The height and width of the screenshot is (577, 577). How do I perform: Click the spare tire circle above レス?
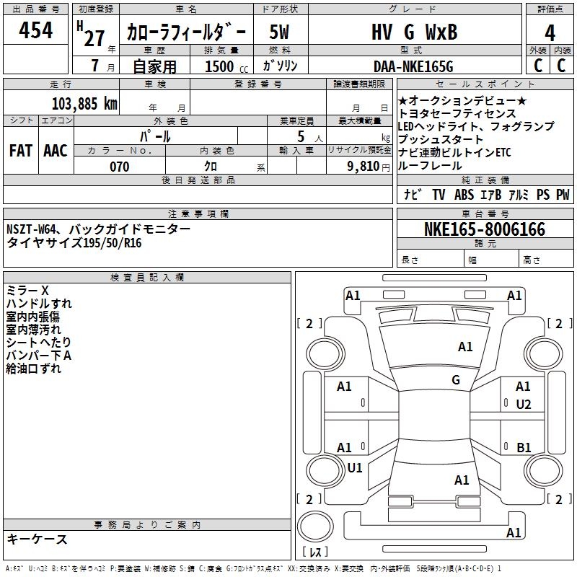coord(315,527)
